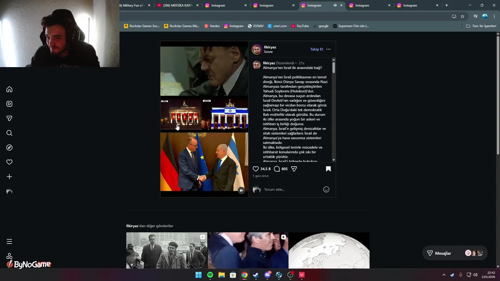Open Spotify from the taskbar

[x=210, y=275]
